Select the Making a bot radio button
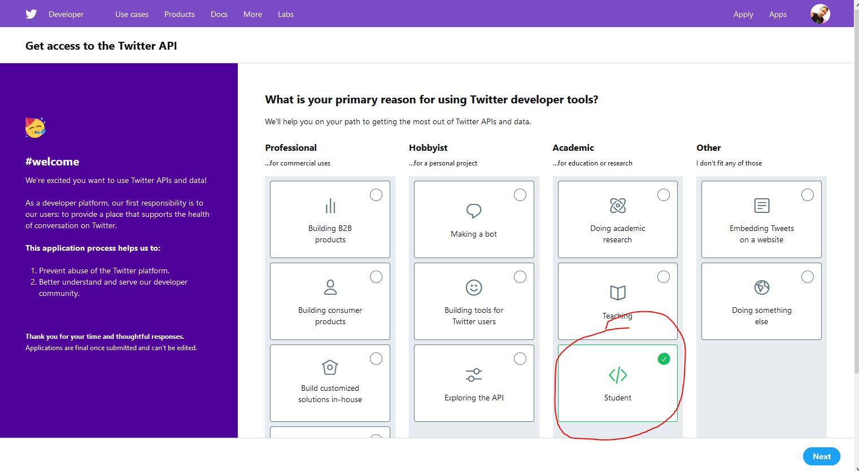Screen dimensions: 859x471 click(520, 195)
